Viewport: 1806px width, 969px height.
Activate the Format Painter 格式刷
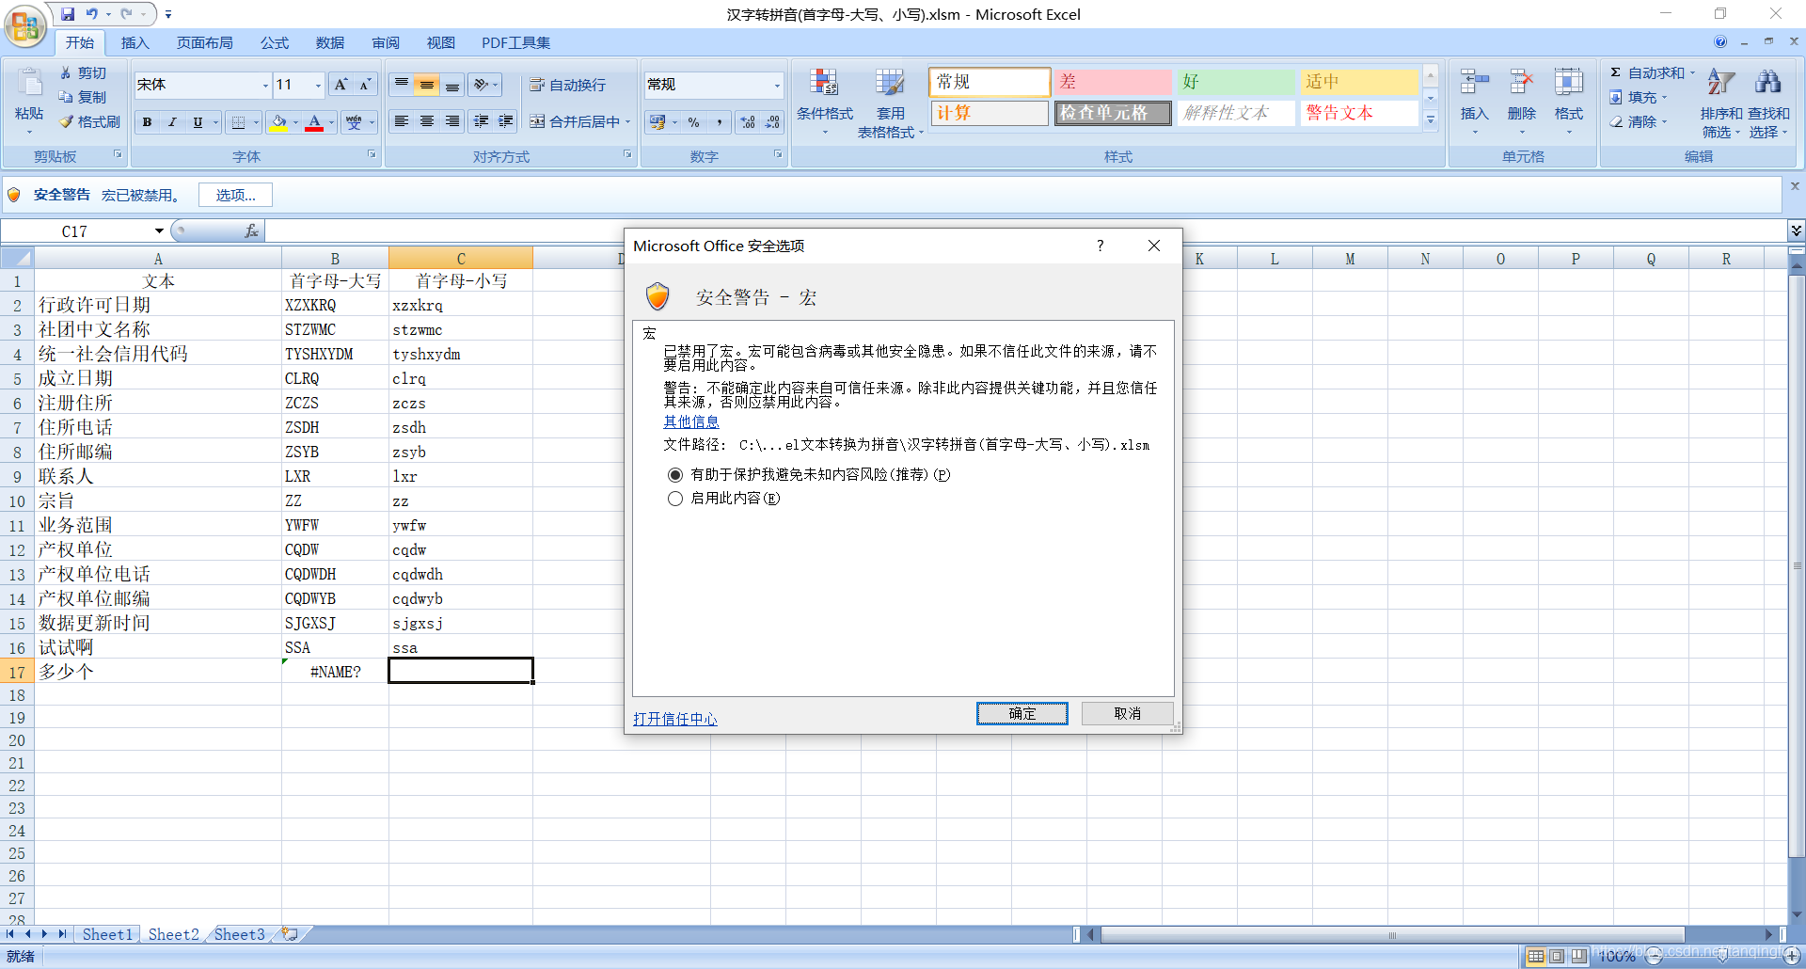pos(90,121)
